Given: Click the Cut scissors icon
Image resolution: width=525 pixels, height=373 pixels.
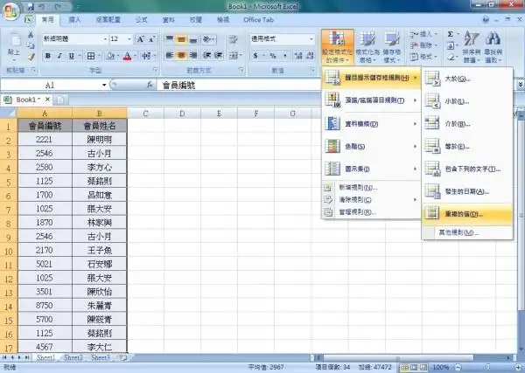Looking at the screenshot, I should coord(31,35).
